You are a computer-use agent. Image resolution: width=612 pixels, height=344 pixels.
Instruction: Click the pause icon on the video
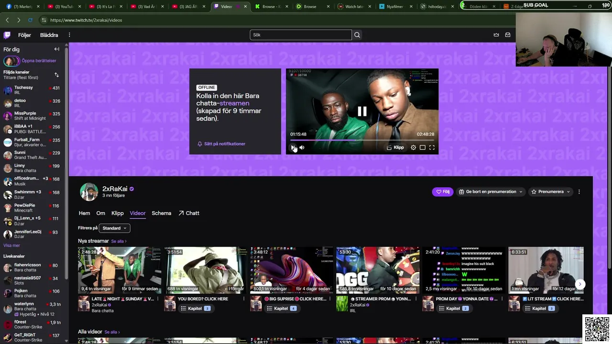362,111
